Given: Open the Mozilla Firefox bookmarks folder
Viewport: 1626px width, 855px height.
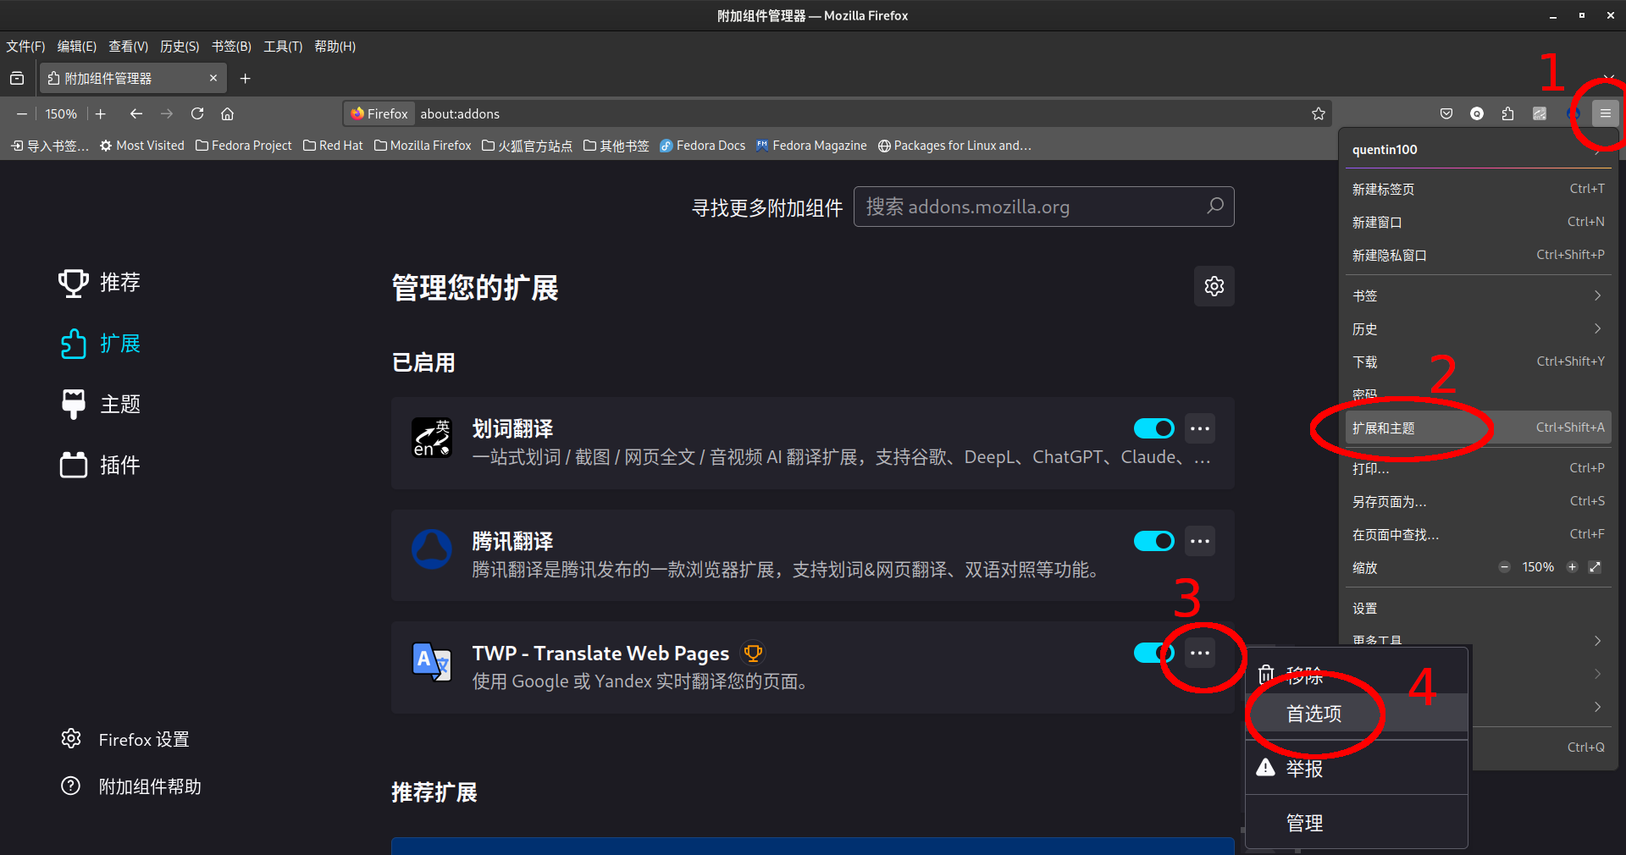Looking at the screenshot, I should coord(423,146).
